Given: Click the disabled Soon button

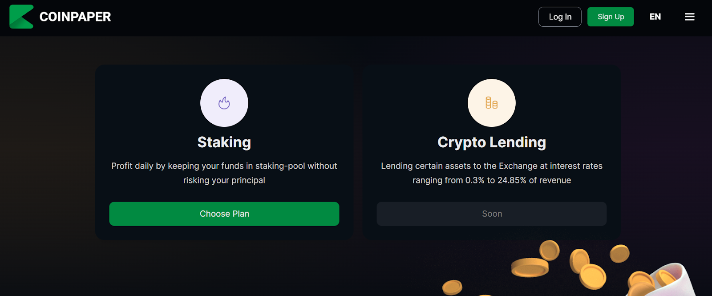Looking at the screenshot, I should click(x=491, y=214).
